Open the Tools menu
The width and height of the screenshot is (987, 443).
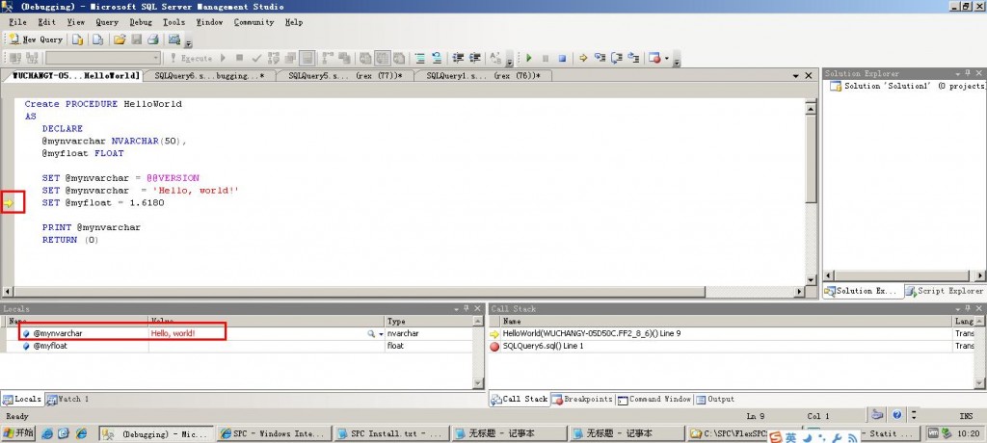pos(174,22)
